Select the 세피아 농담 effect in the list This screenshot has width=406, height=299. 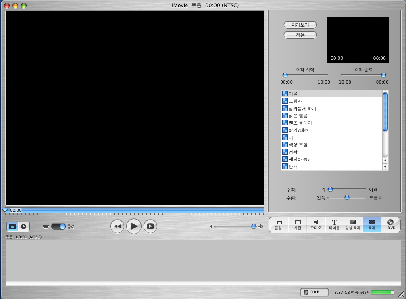[300, 159]
